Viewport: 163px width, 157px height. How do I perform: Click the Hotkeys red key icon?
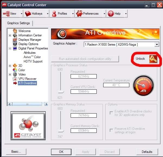point(28,14)
